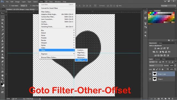This screenshot has height=100, width=177.
Task: Choose Camera Raw Filter...
Action: click(x=57, y=17)
